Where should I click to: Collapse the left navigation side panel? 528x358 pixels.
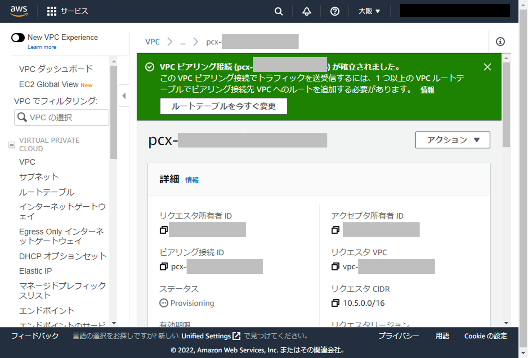(124, 96)
